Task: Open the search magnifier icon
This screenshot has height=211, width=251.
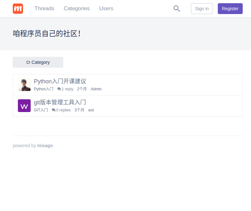Action: (x=177, y=9)
